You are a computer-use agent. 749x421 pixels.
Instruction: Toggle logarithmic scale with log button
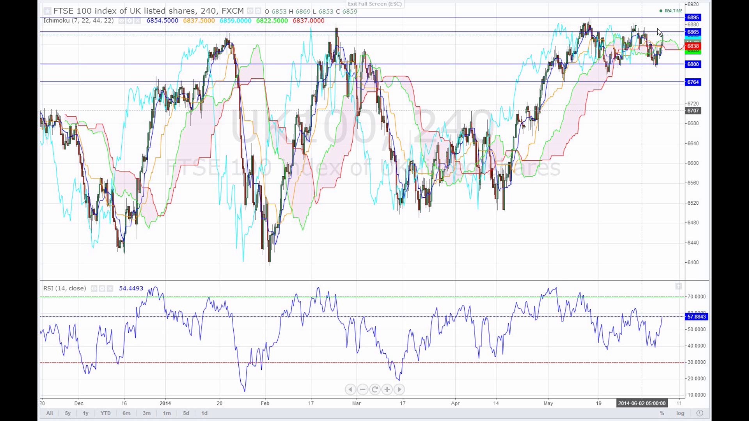click(680, 413)
